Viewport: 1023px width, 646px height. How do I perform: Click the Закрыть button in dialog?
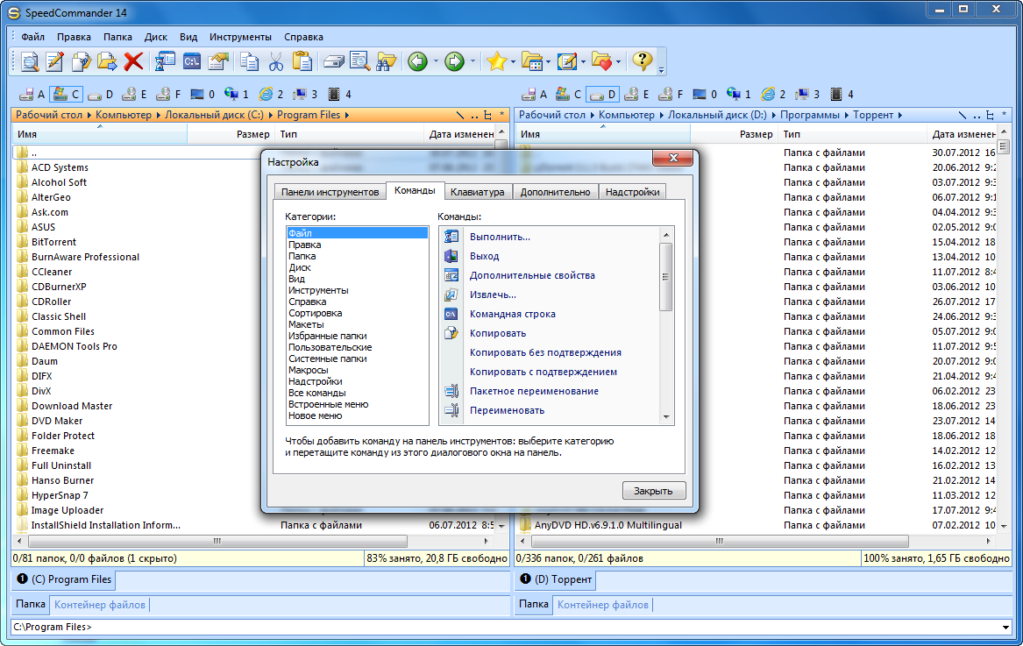pos(653,491)
